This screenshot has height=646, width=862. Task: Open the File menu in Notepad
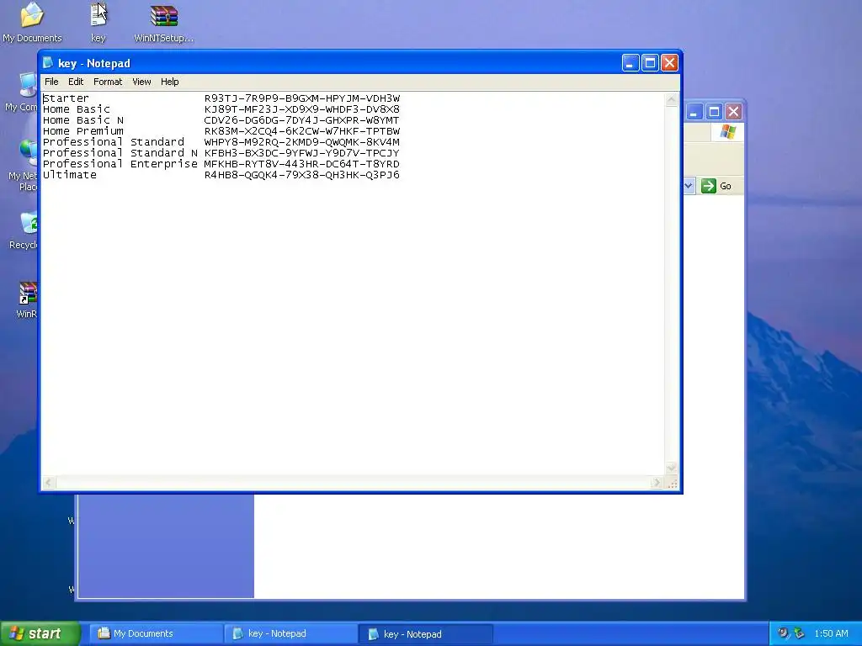51,82
